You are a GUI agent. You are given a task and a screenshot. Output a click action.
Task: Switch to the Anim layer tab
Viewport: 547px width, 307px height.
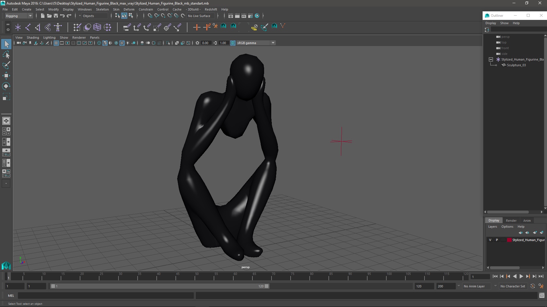527,221
